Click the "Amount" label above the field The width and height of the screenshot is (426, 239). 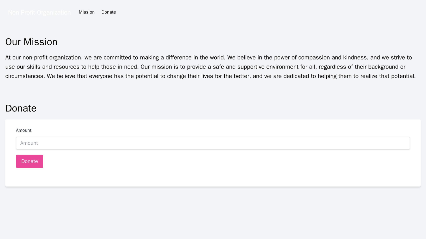[24, 130]
